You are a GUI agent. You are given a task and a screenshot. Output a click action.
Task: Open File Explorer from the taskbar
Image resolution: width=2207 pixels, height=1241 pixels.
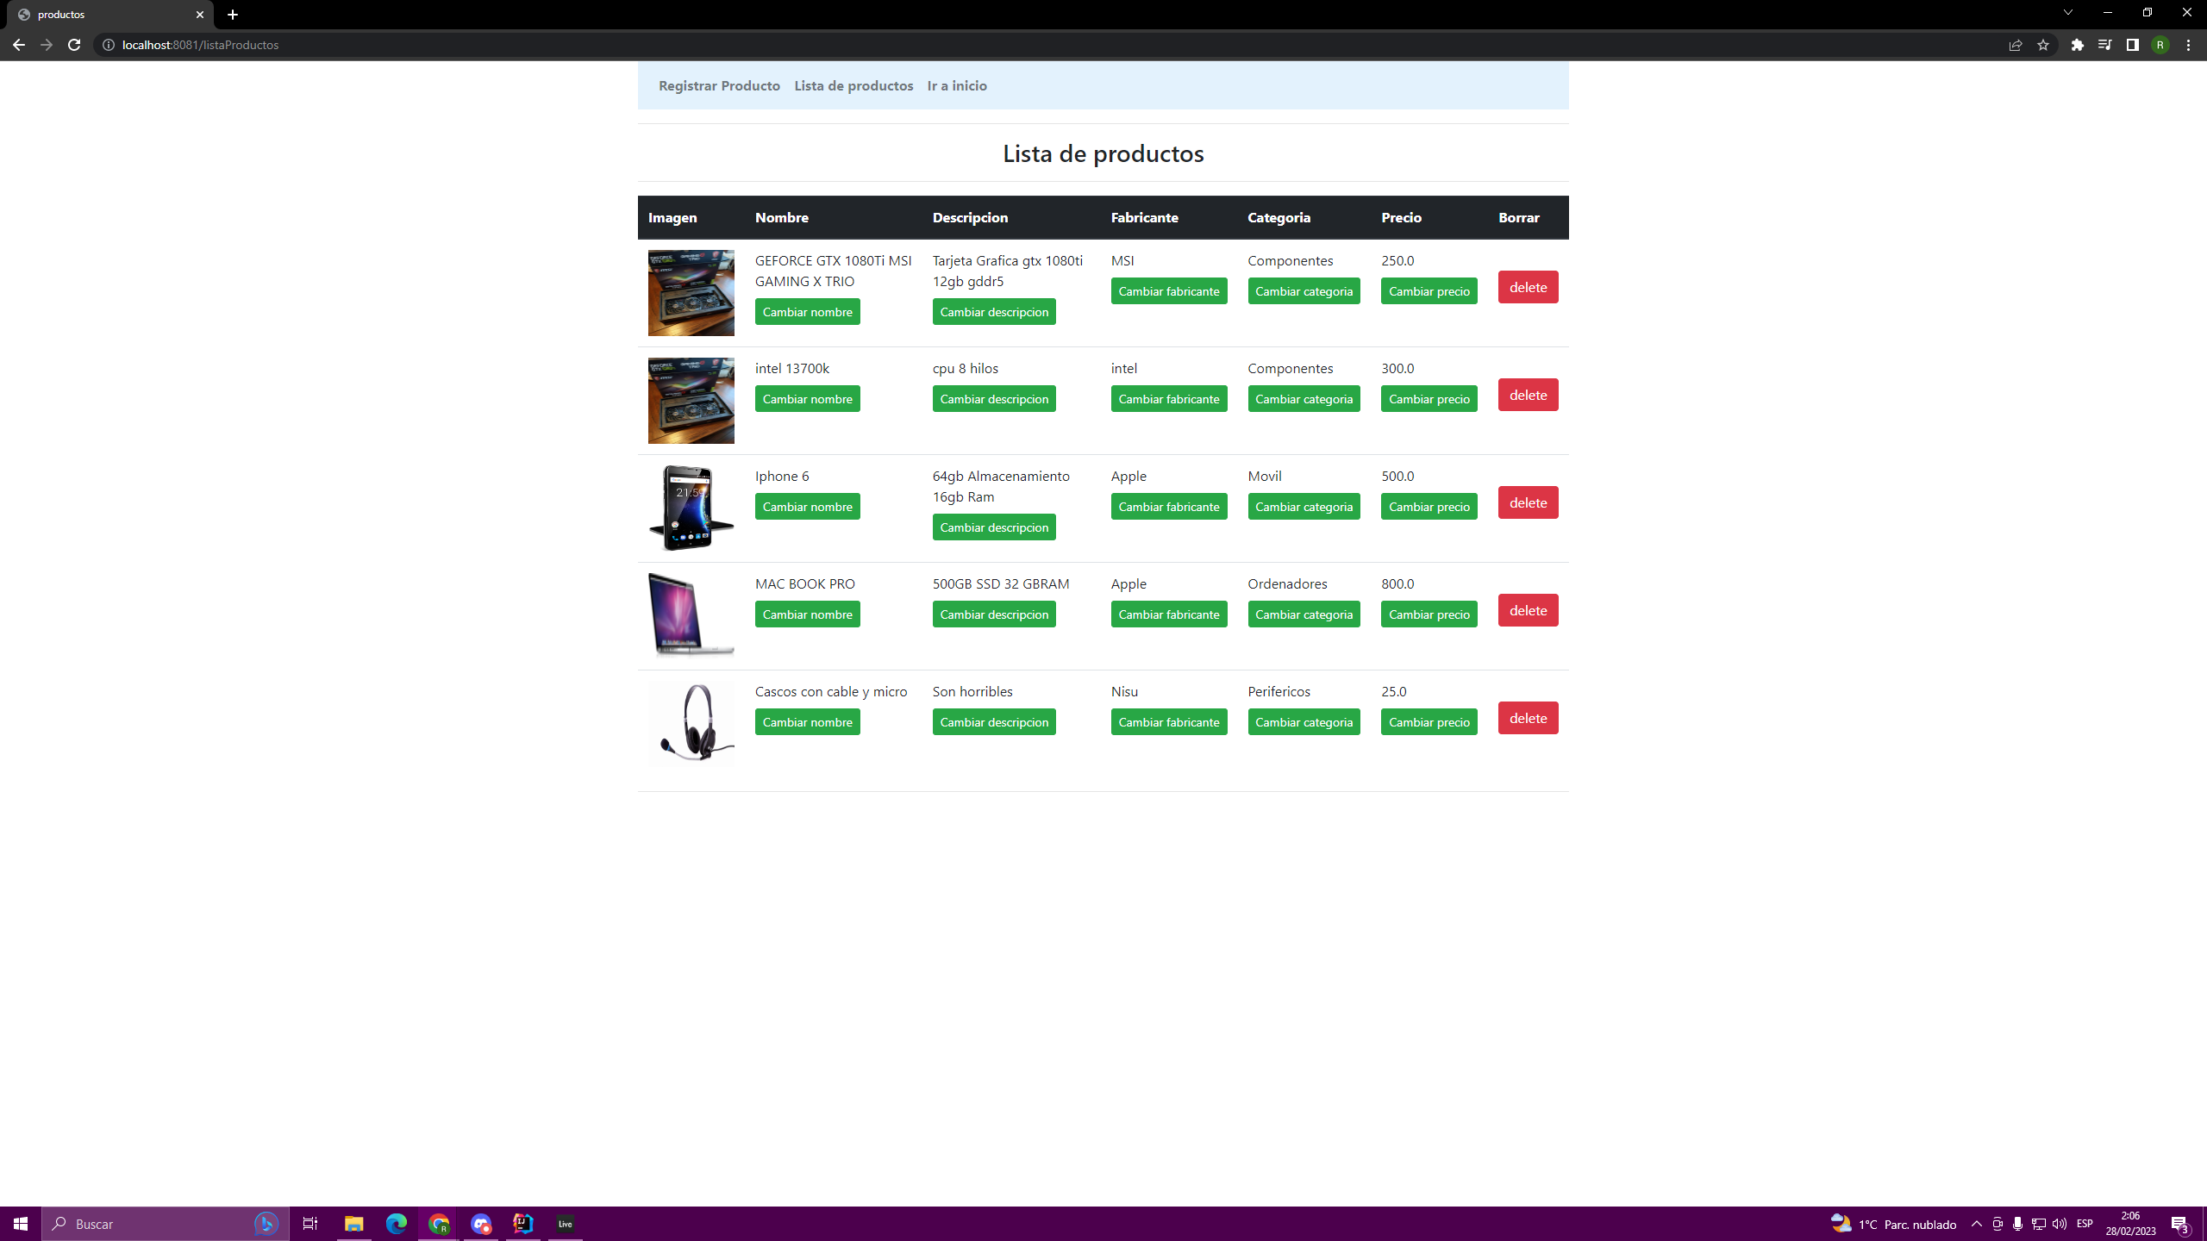pos(353,1224)
